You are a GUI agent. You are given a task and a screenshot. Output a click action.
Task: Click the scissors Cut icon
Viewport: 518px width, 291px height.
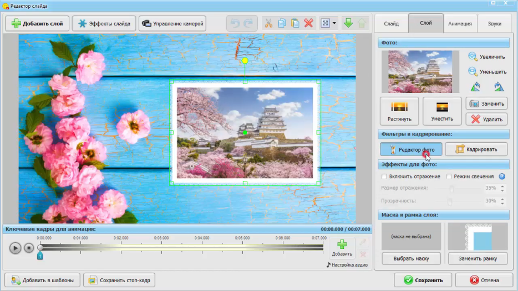[x=268, y=23]
